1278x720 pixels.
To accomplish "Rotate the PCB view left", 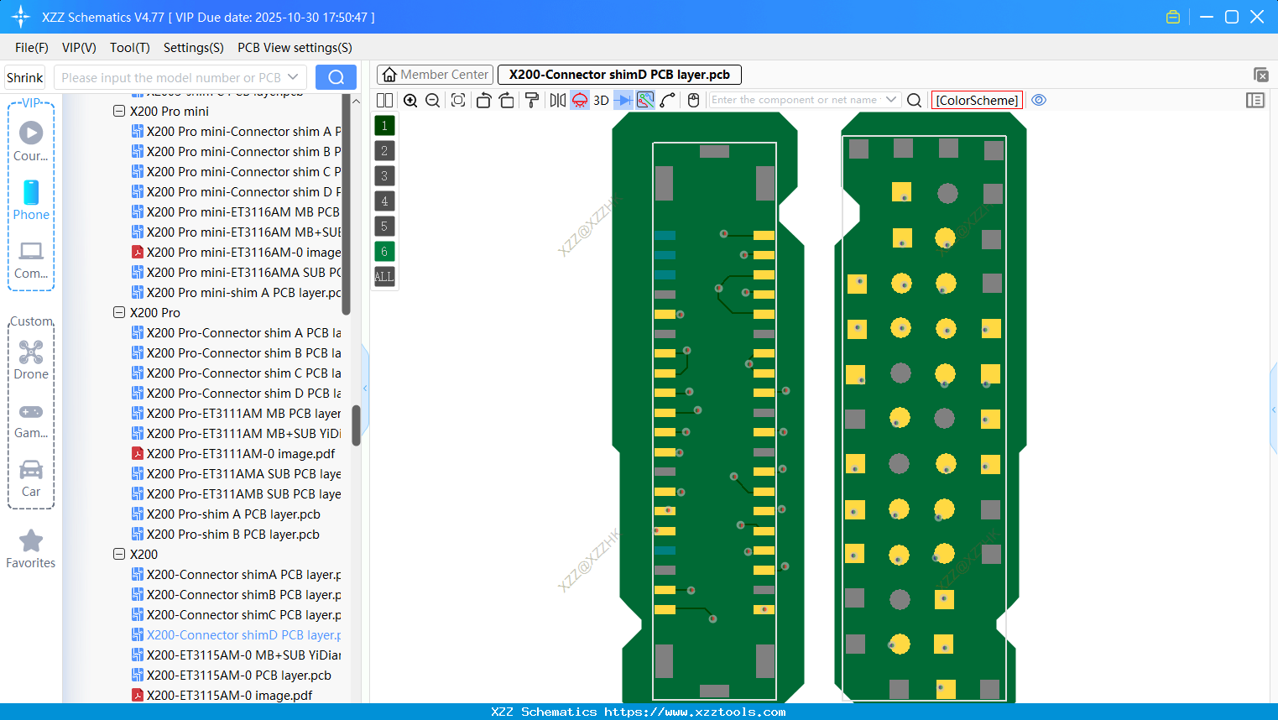I will pyautogui.click(x=484, y=100).
